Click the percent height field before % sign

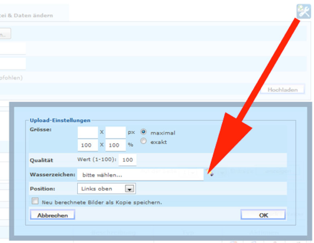tap(116, 145)
